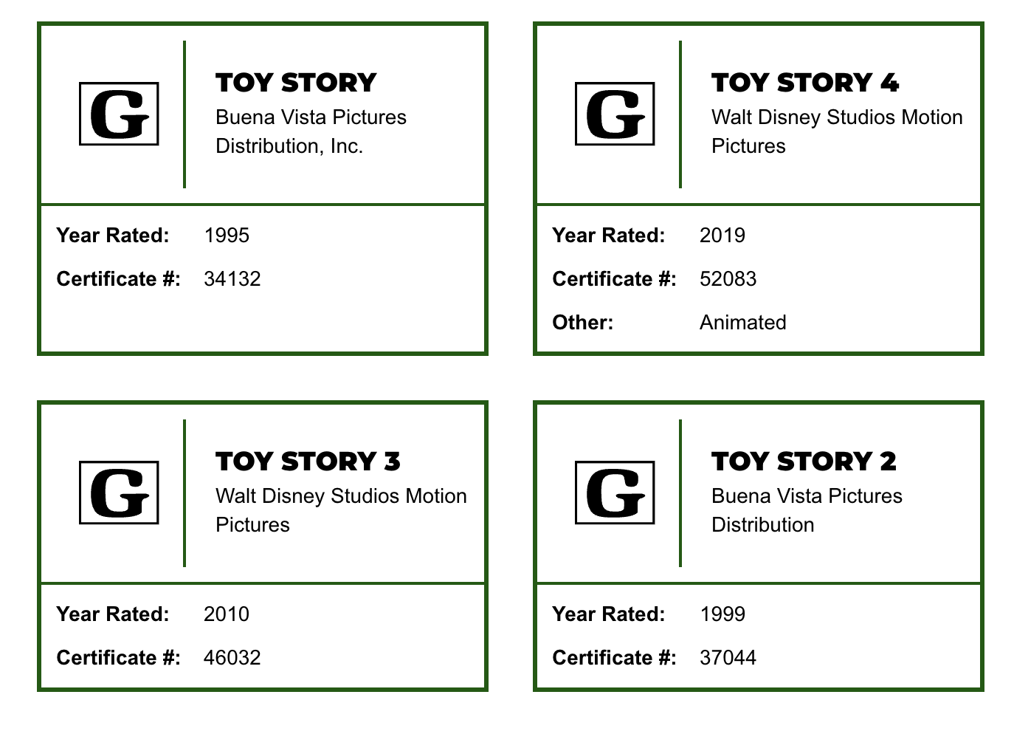Click Buena Vista Pictures Distribution, Inc. text
Screen dimensions: 1014x734
tap(311, 131)
